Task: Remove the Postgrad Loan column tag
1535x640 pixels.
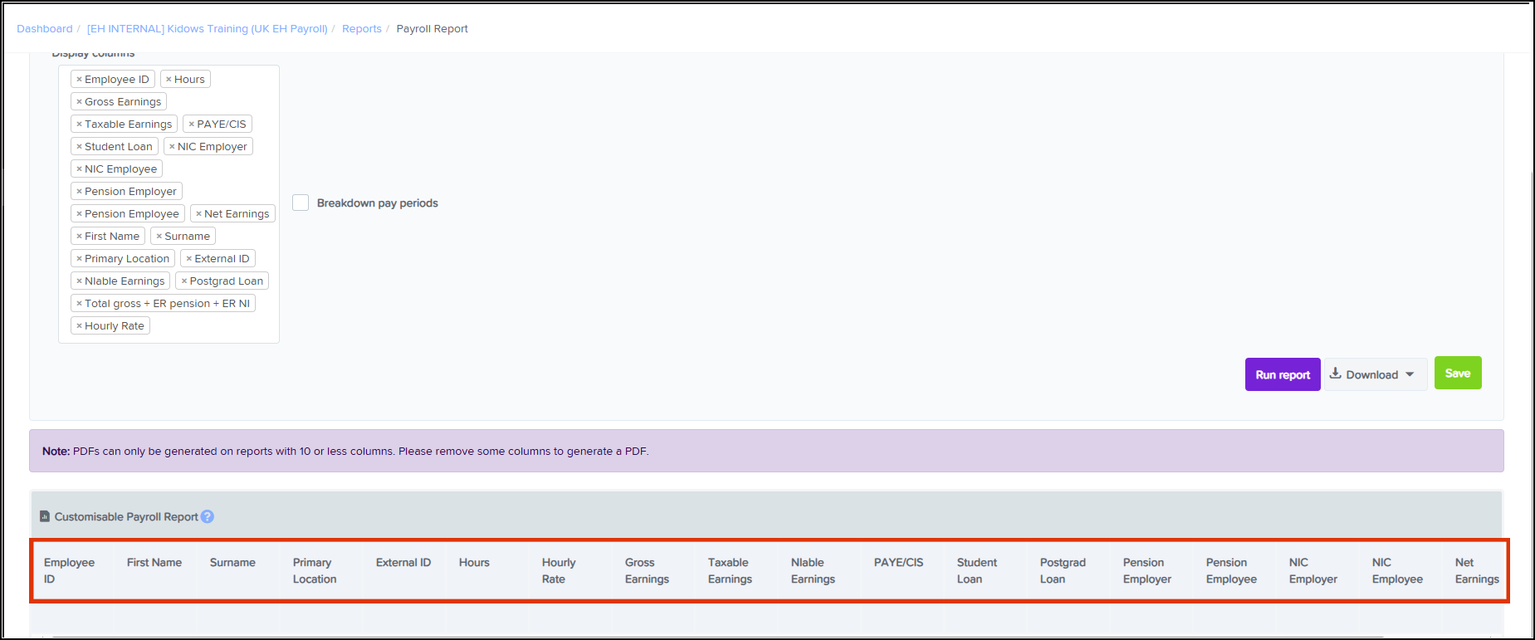Action: click(x=184, y=281)
